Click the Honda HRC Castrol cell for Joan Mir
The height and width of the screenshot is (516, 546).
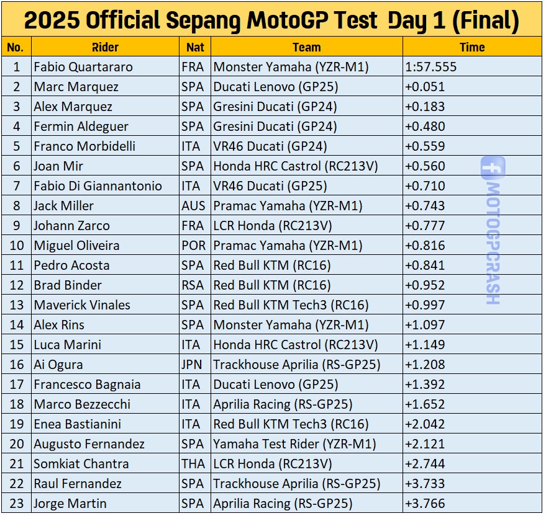coord(307,166)
